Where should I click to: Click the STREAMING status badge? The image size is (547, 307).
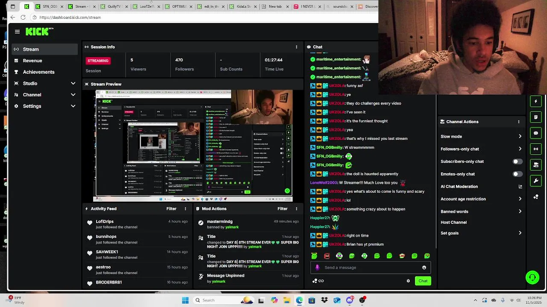(x=98, y=61)
